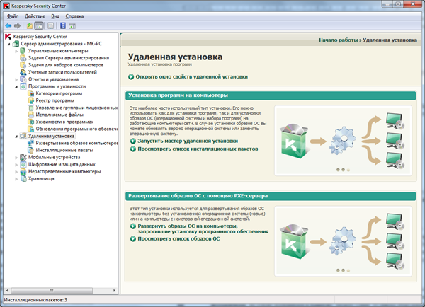The width and height of the screenshot is (425, 307).
Task: Select Управление группами лицензионных tree item
Action: click(76, 108)
